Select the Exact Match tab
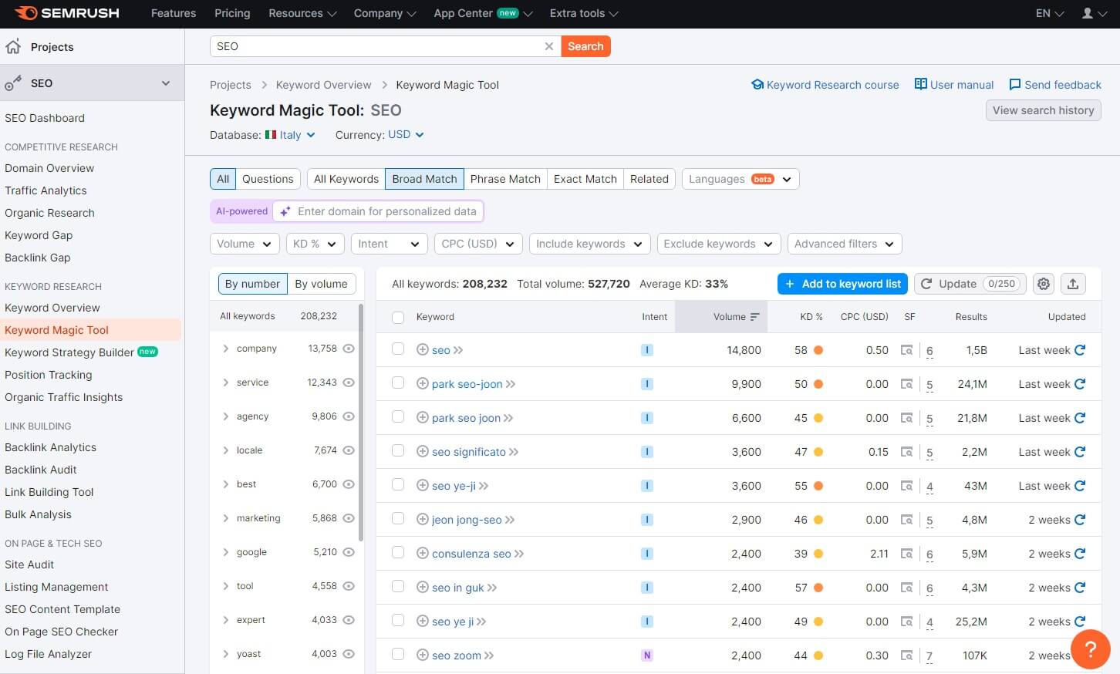 [585, 179]
